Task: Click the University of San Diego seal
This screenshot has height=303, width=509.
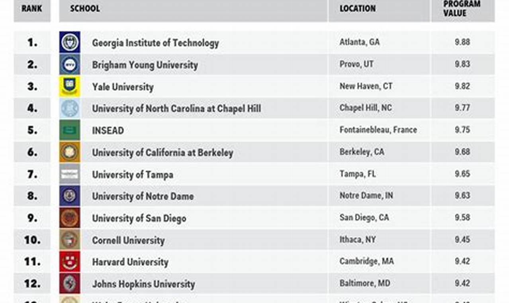Action: (x=70, y=218)
